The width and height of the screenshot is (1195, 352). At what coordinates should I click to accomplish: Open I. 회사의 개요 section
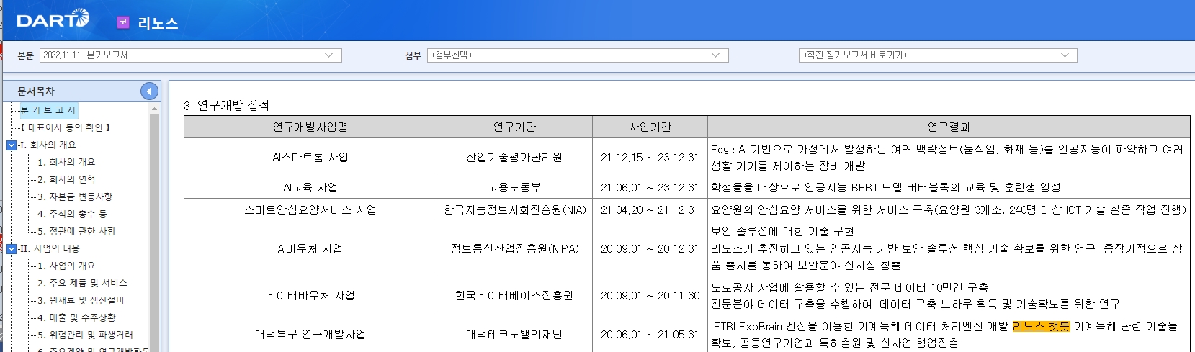[48, 145]
